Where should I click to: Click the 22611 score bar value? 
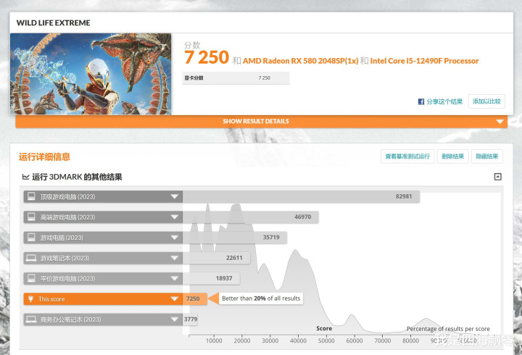tap(234, 258)
